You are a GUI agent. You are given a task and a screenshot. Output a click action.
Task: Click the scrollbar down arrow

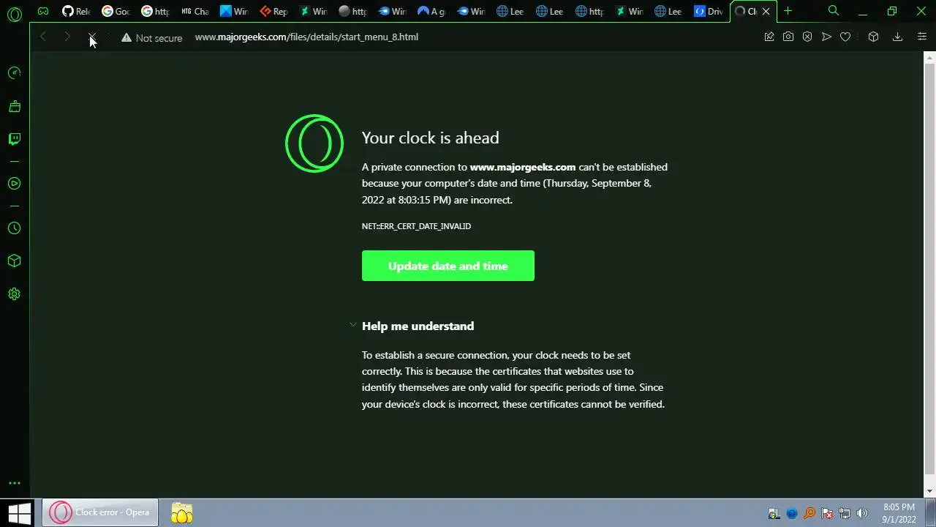coord(930,491)
